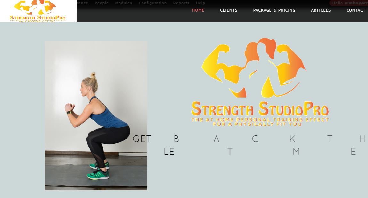Screen dimensions: 368x198
Task: Click the large flexing bodybuilder logo graphic
Action: tap(254, 68)
